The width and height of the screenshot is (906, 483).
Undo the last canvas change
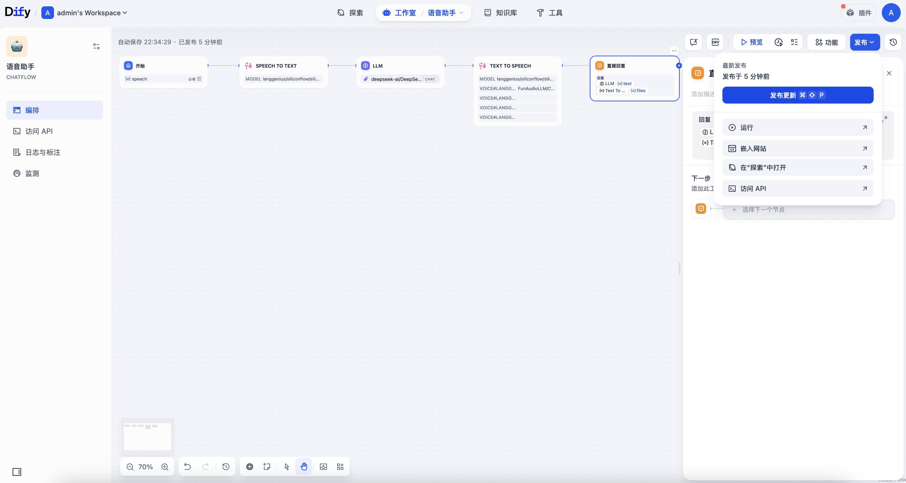coord(188,467)
